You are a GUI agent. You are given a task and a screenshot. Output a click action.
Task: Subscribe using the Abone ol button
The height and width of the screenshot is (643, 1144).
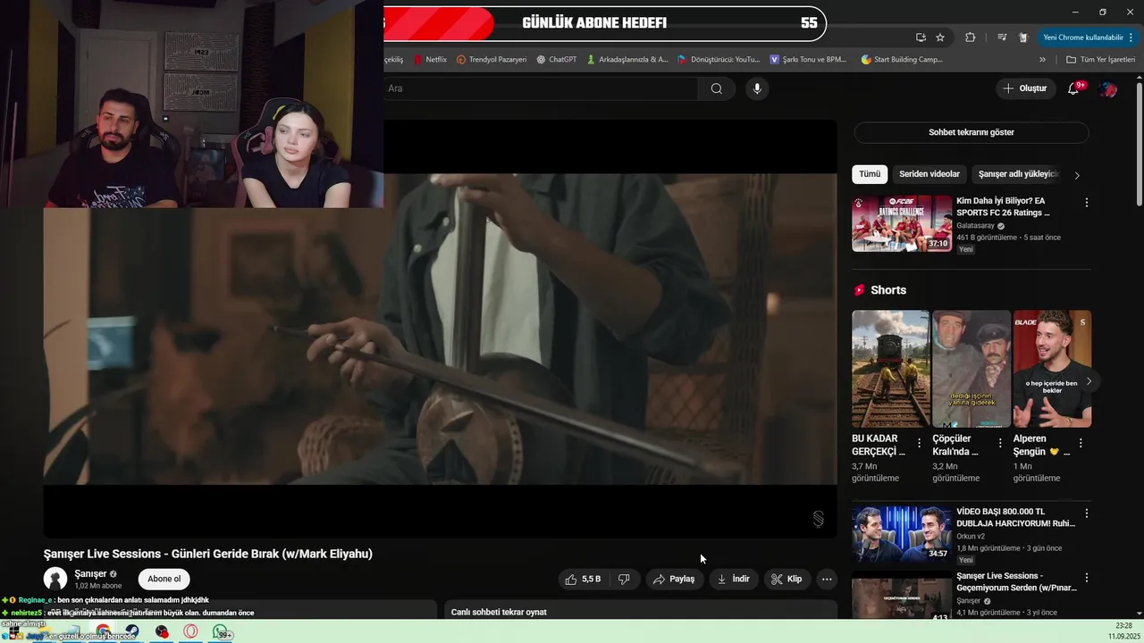point(164,579)
